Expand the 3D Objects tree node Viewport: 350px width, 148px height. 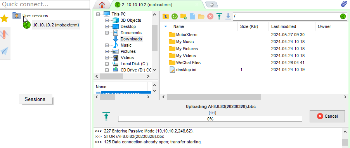click(x=107, y=20)
